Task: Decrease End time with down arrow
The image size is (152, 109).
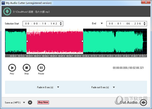Action: 145,24
